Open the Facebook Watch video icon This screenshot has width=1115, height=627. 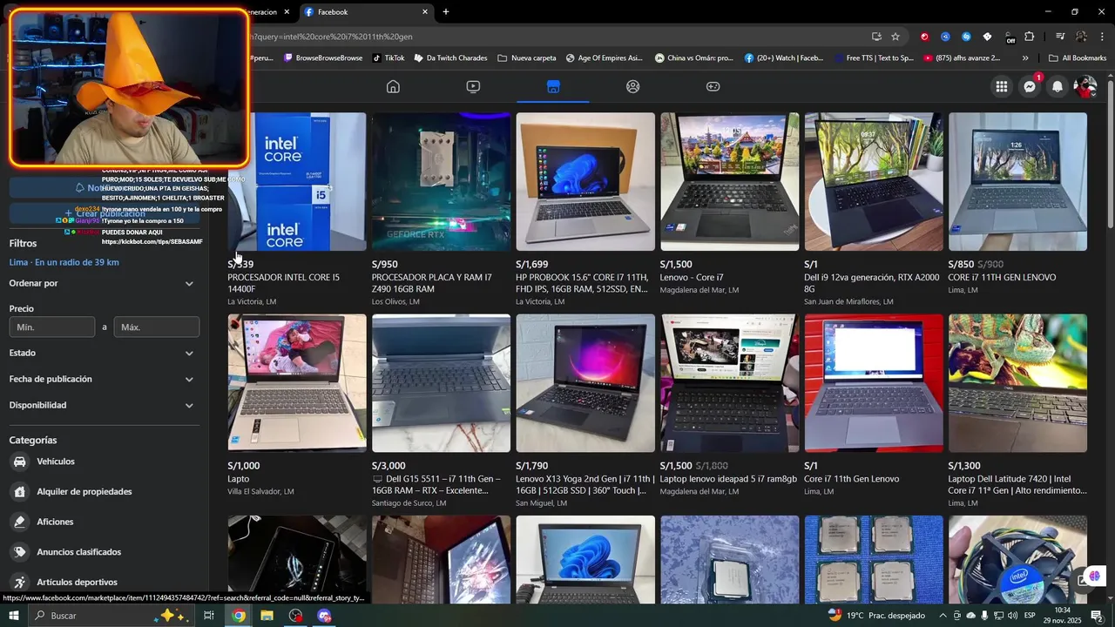[473, 86]
